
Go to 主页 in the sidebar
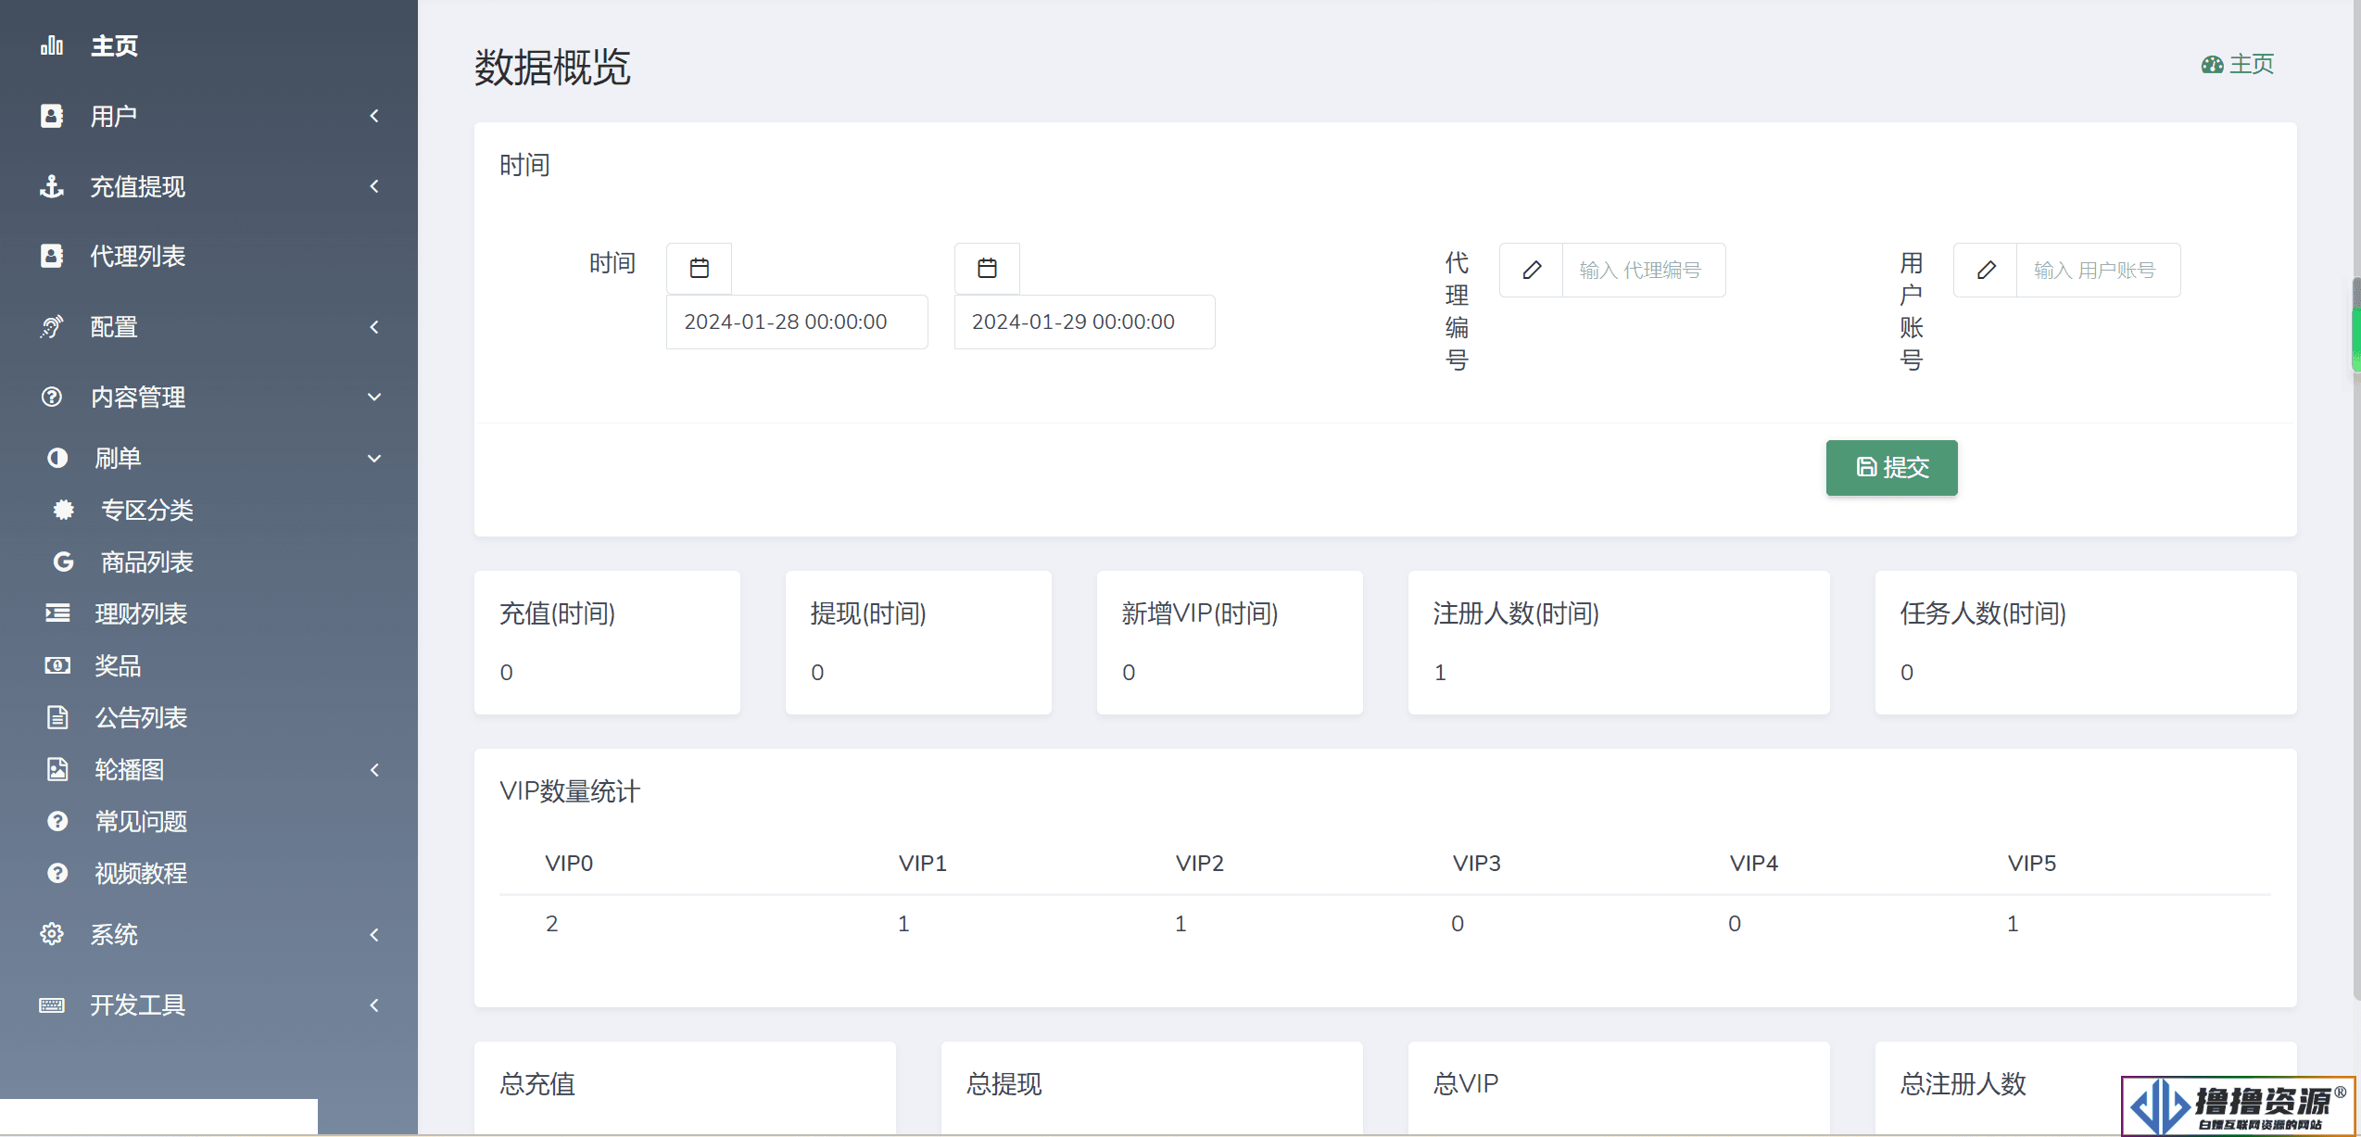(114, 45)
